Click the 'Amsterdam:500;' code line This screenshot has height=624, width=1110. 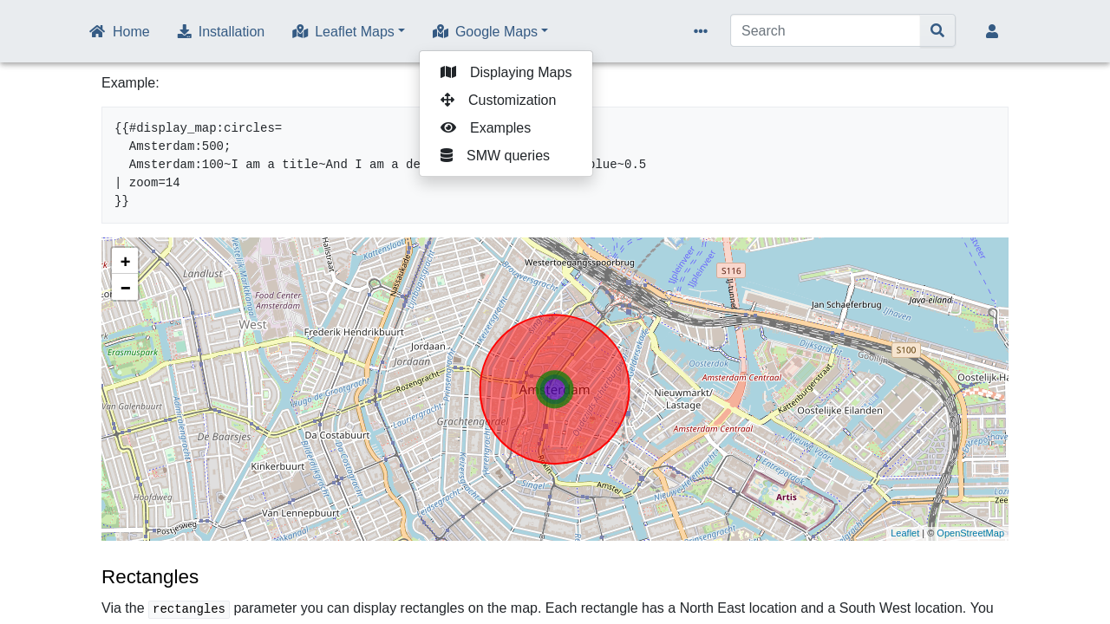point(180,146)
